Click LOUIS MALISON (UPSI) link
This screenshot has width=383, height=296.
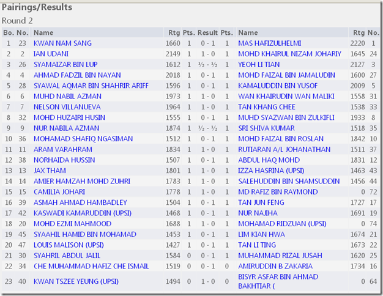pos(69,245)
